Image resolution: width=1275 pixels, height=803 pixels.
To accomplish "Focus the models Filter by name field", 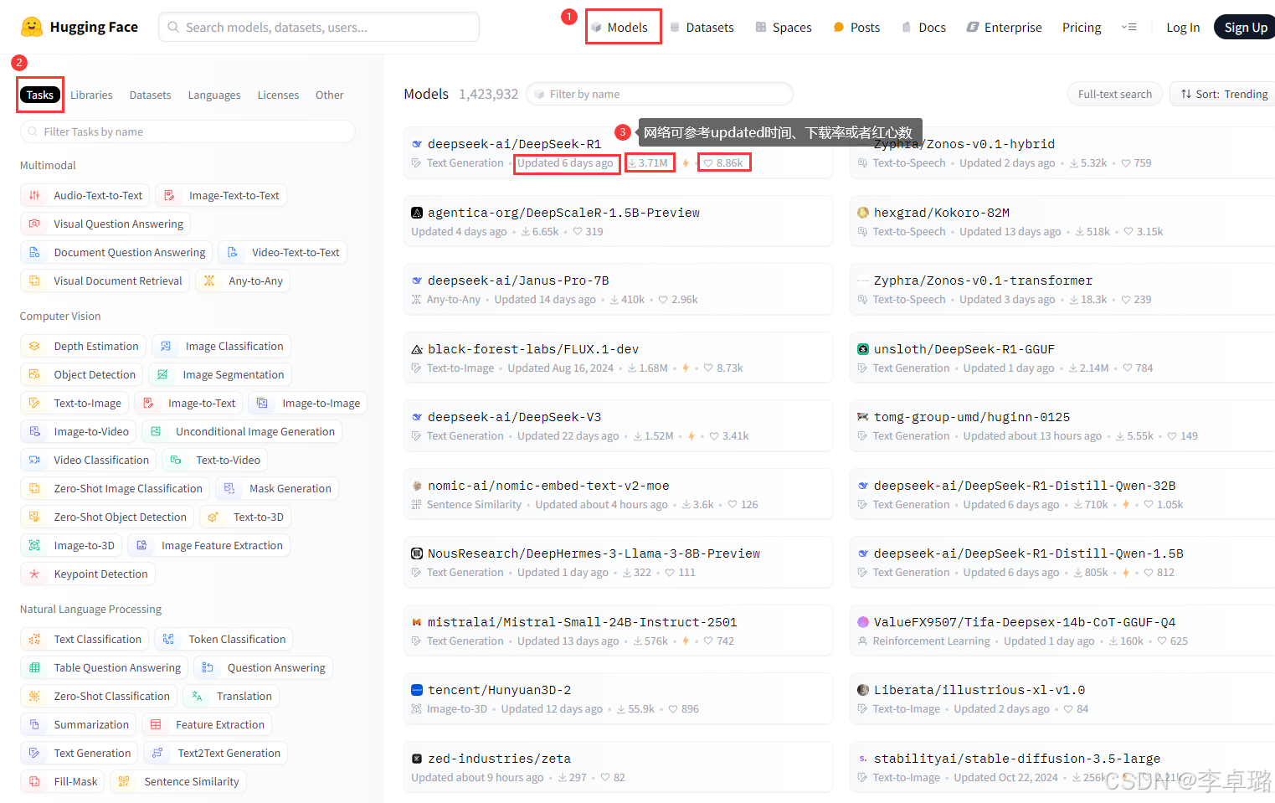I will [x=660, y=94].
